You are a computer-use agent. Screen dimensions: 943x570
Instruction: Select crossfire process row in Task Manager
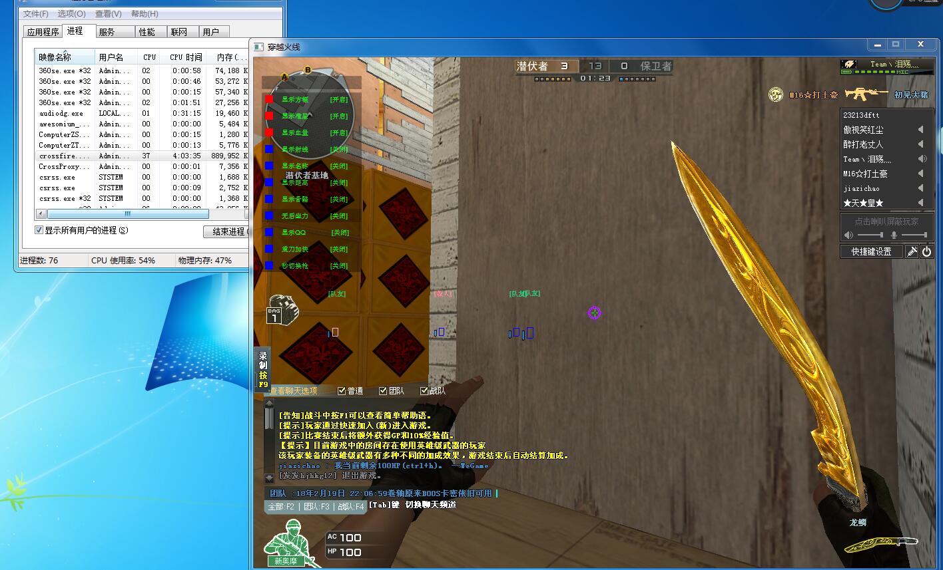[x=142, y=156]
